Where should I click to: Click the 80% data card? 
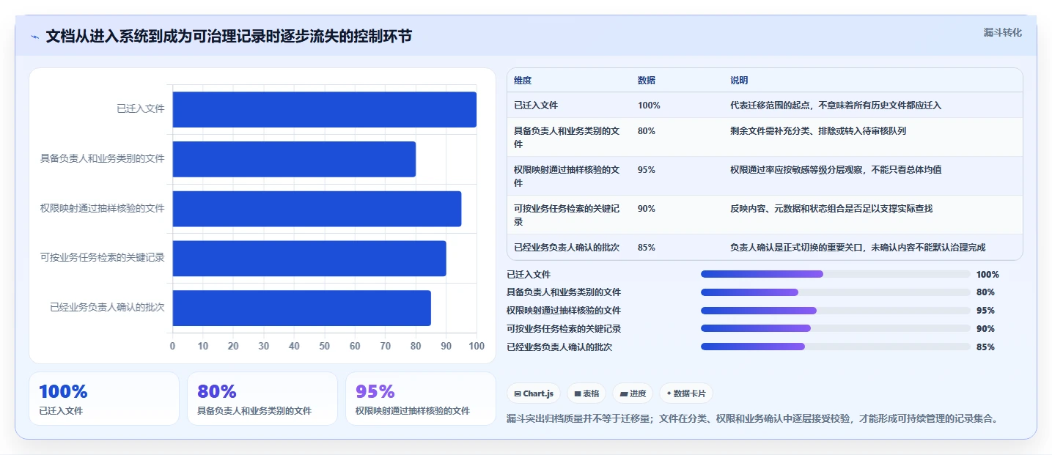[262, 399]
